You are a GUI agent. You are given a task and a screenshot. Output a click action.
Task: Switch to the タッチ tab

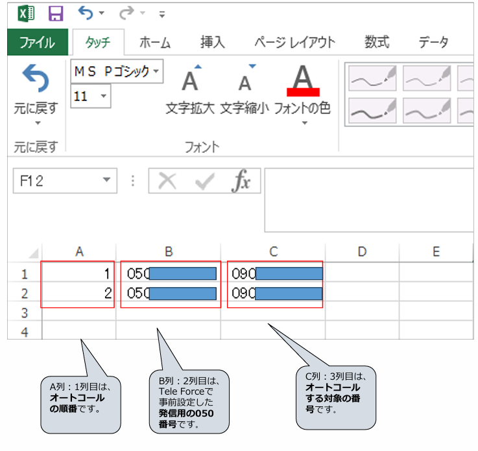(98, 42)
